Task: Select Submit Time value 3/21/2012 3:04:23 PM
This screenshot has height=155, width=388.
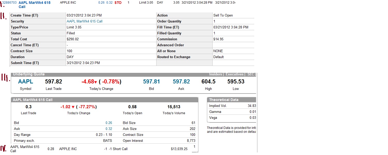Action: click(83, 63)
